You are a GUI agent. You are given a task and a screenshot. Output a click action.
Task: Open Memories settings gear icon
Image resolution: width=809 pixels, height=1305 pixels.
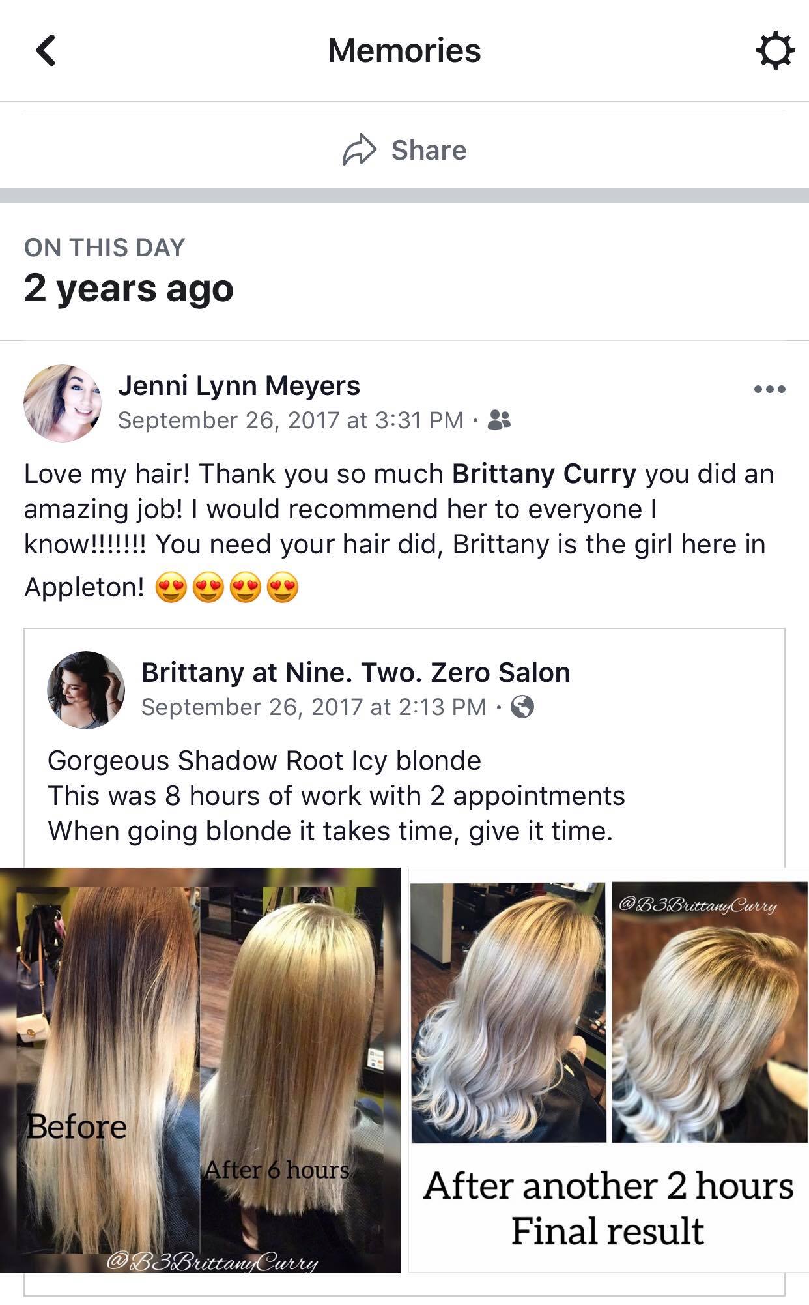point(775,51)
